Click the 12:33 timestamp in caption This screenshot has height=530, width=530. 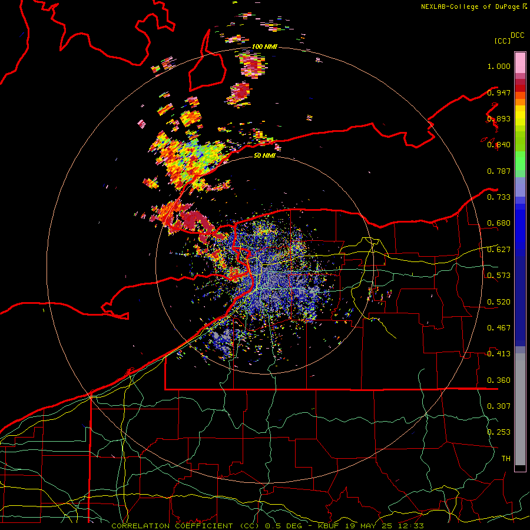(410, 526)
